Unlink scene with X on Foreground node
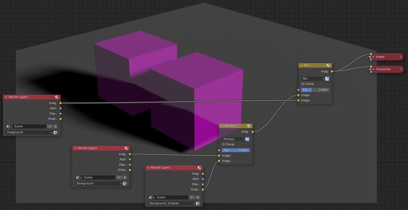This screenshot has height=210, width=408. click(x=55, y=126)
